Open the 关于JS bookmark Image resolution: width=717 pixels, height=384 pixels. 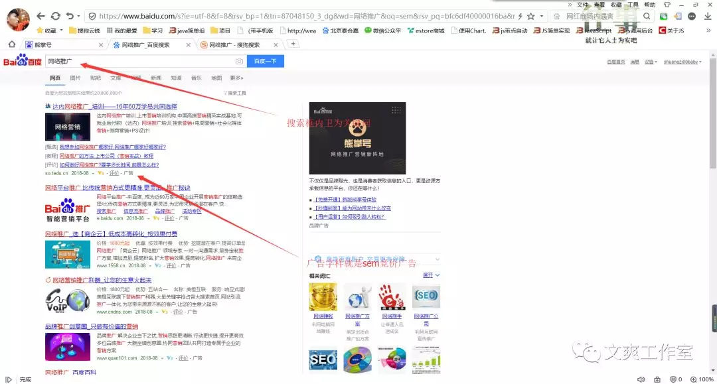671,31
